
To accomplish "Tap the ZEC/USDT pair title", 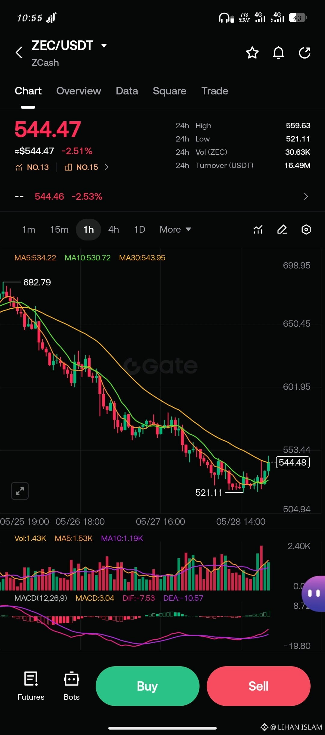I will (x=62, y=46).
